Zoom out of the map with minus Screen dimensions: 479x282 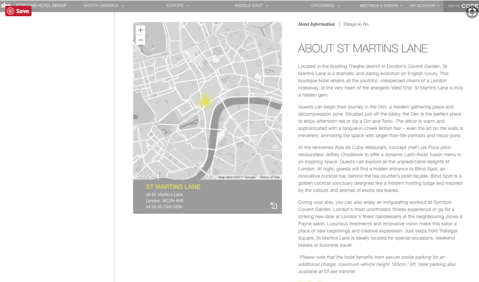pos(141,40)
